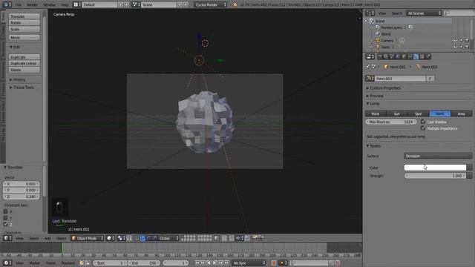
Task: Select the Sun lamp type tab
Action: [397, 113]
